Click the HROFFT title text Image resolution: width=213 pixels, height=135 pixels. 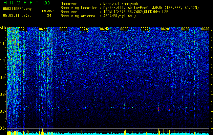pos(21,3)
